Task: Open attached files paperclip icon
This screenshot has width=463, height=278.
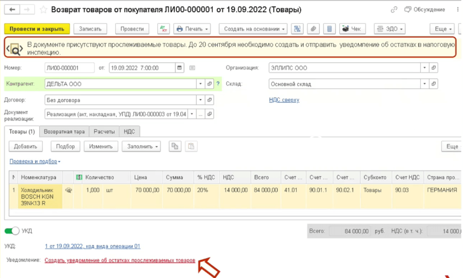Action: pyautogui.click(x=313, y=29)
